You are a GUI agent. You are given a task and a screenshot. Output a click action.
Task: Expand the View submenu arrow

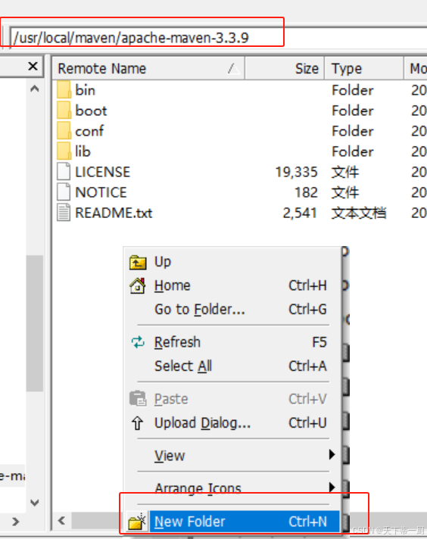click(x=332, y=454)
